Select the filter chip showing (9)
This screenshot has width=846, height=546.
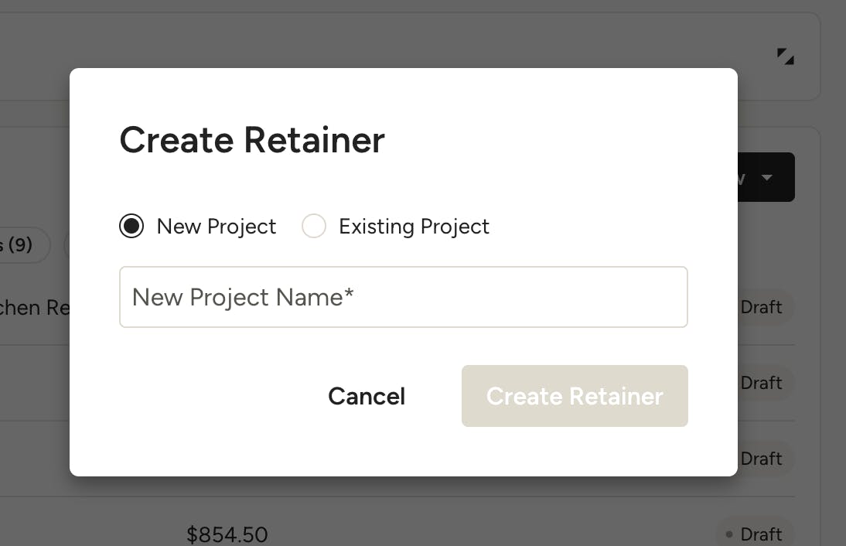click(19, 245)
